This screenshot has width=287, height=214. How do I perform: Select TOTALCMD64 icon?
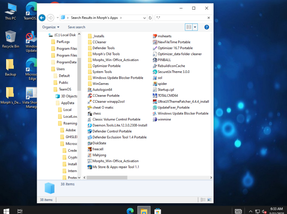tap(155, 95)
